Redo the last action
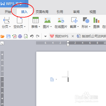Image resolution: width=106 pixels, height=106 pixels. click(38, 36)
